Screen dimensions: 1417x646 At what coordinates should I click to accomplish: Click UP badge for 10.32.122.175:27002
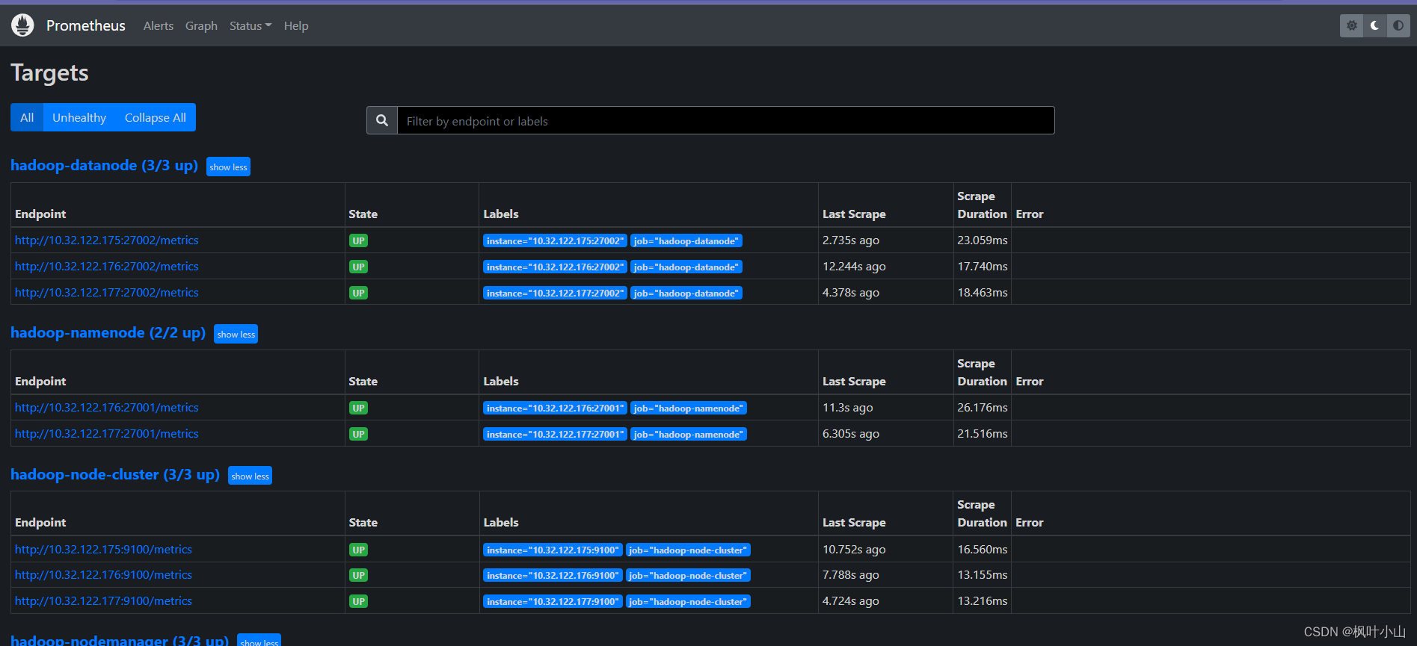(x=359, y=240)
